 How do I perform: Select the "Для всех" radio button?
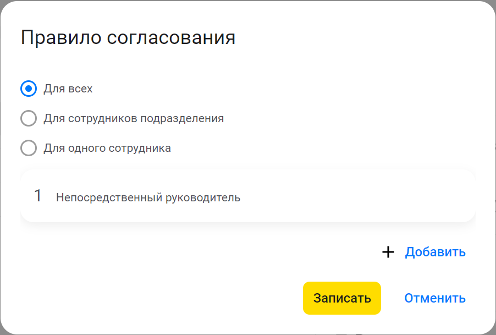tap(29, 89)
